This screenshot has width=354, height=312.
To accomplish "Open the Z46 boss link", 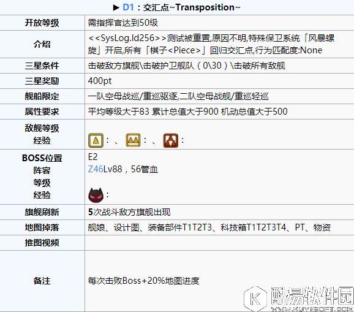I will pyautogui.click(x=96, y=169).
